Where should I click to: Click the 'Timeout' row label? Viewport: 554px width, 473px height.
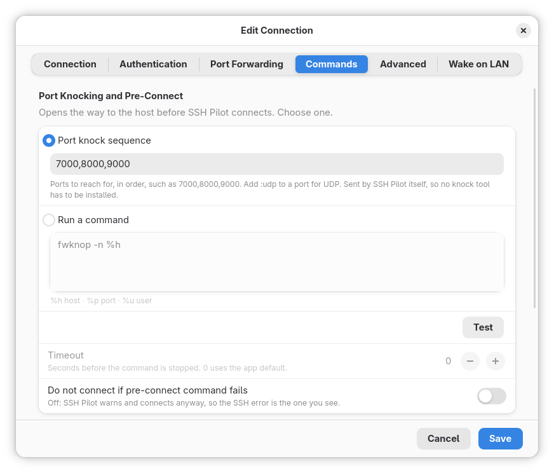coord(65,355)
